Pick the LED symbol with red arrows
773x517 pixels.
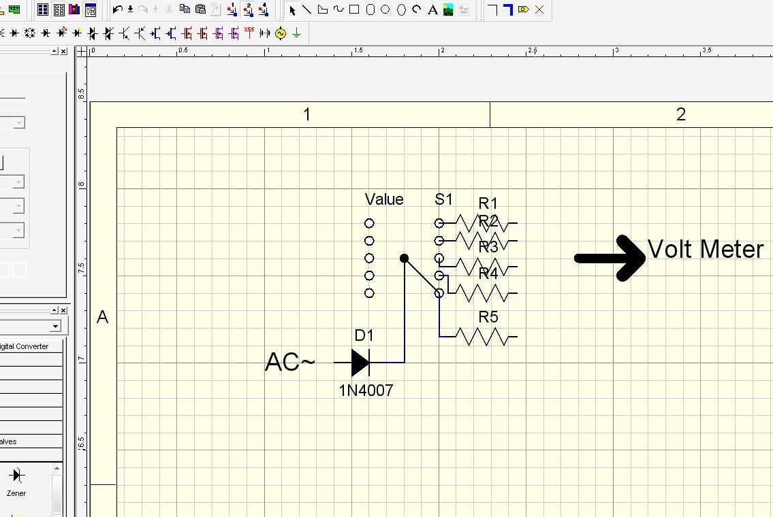61,33
